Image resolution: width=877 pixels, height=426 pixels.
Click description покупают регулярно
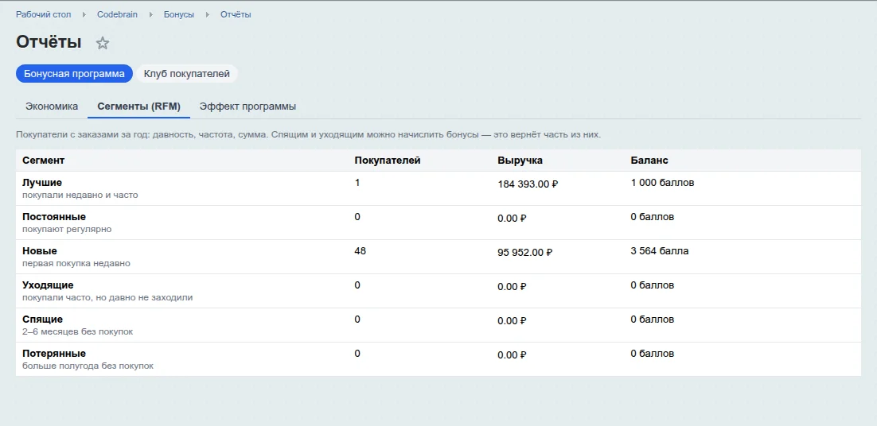tap(67, 230)
